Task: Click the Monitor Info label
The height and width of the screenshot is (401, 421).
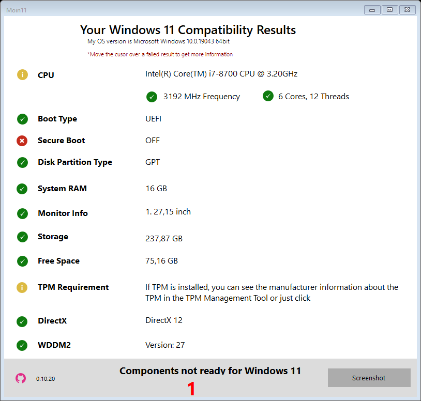Action: pyautogui.click(x=63, y=213)
